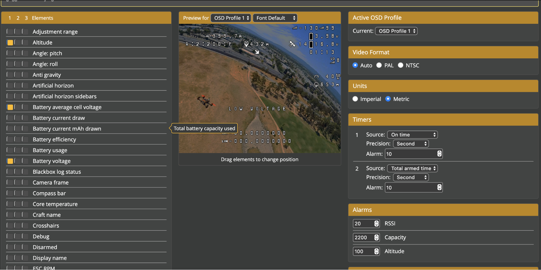
Task: Click the 01:13 timer element in preview
Action: click(x=322, y=52)
